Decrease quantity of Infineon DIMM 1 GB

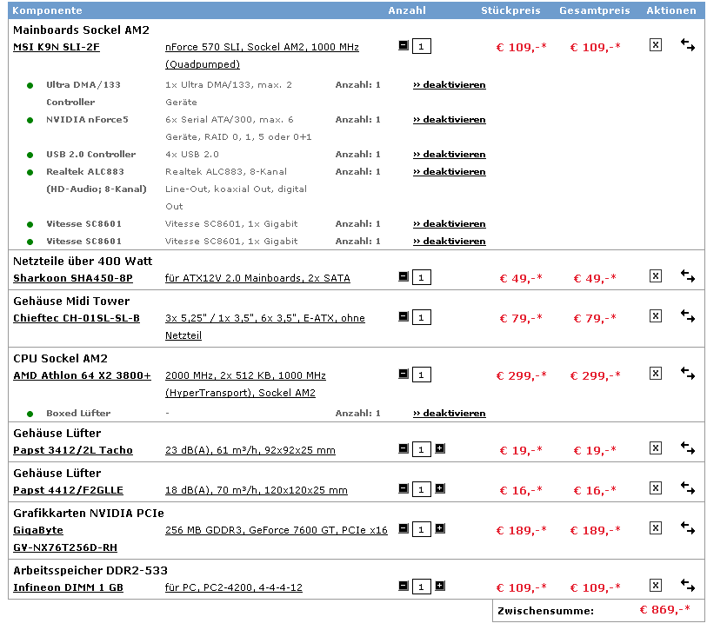[x=404, y=587]
